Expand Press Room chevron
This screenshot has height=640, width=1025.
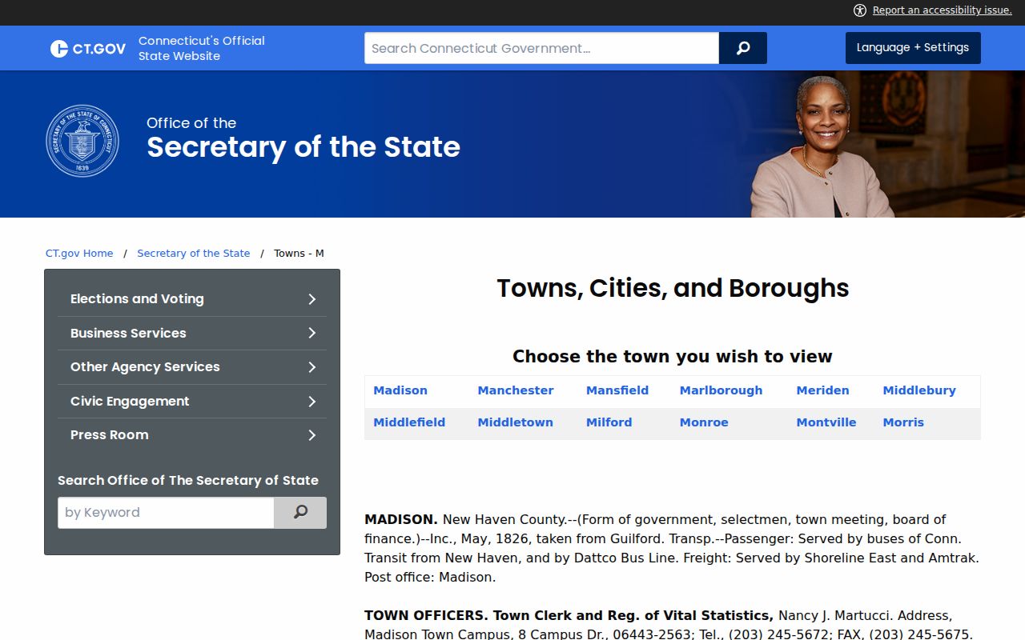[312, 435]
